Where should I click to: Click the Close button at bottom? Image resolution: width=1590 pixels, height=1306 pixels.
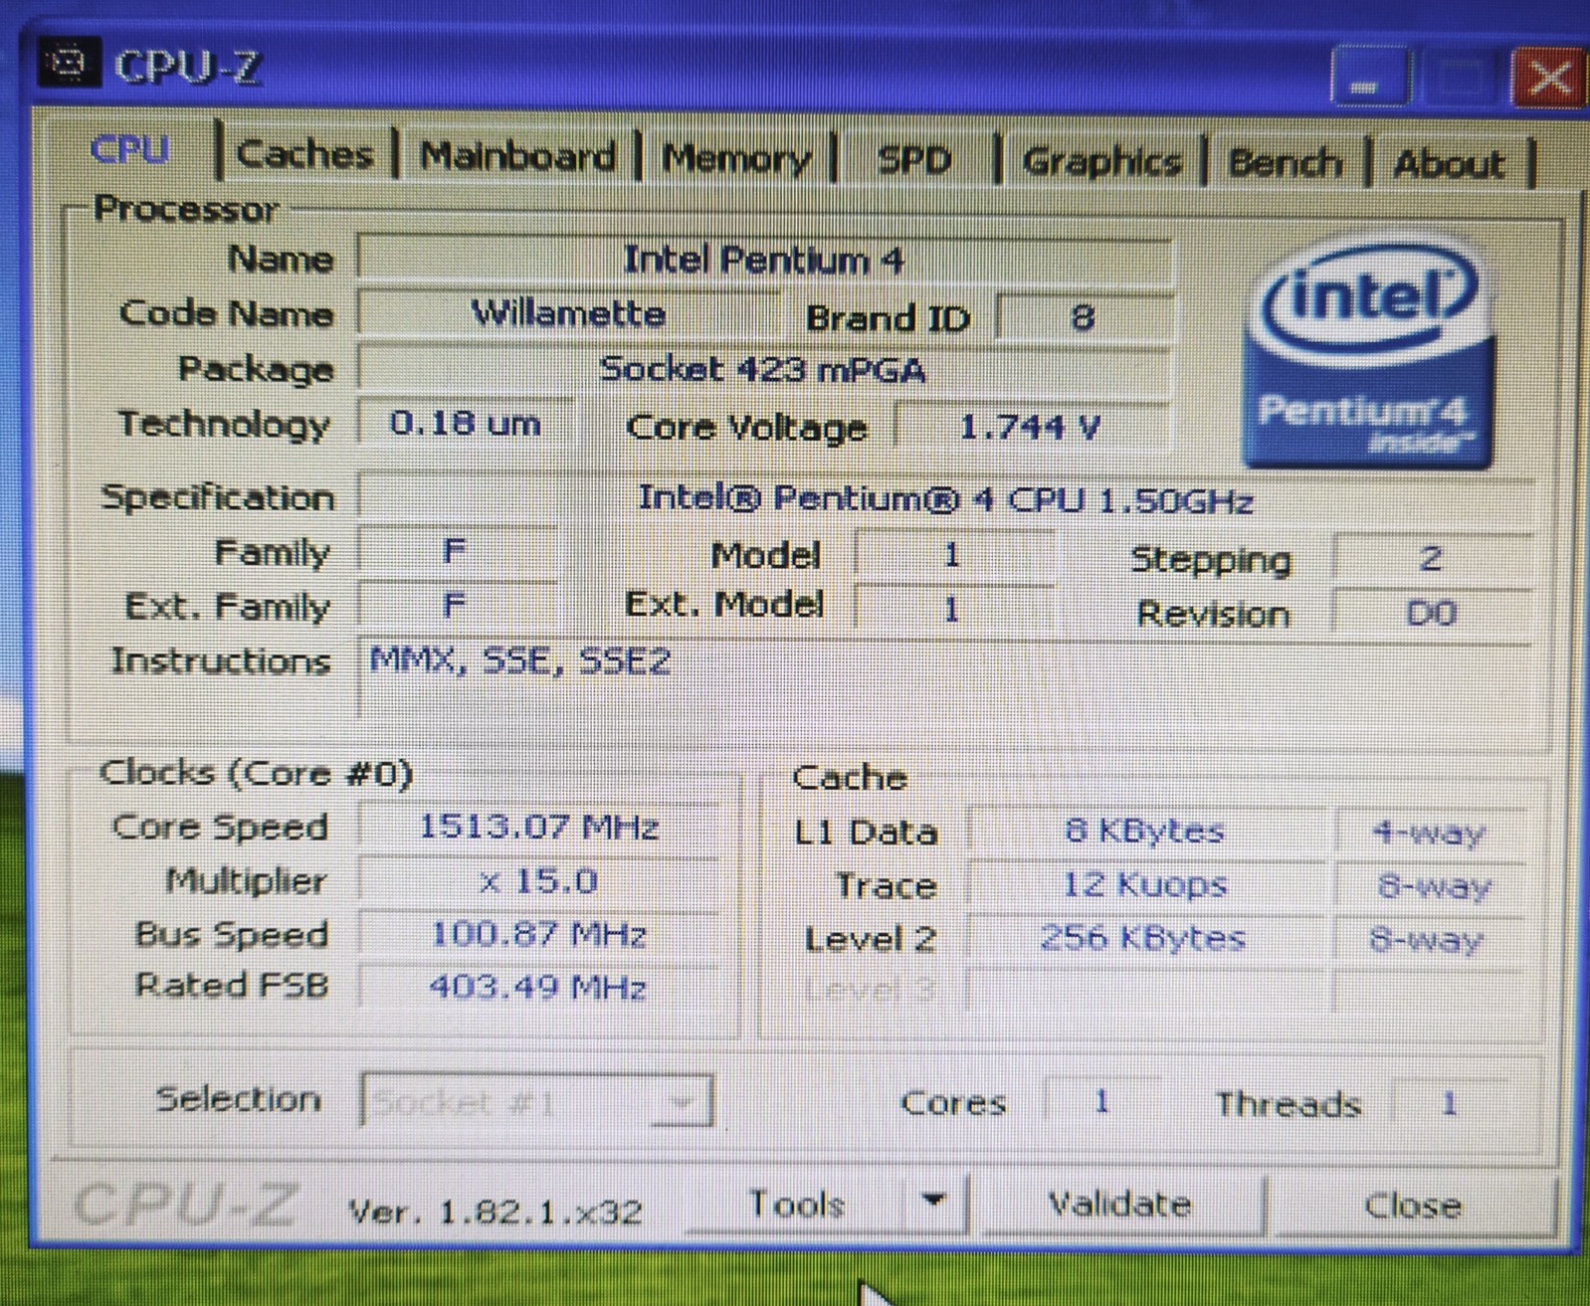pyautogui.click(x=1413, y=1206)
